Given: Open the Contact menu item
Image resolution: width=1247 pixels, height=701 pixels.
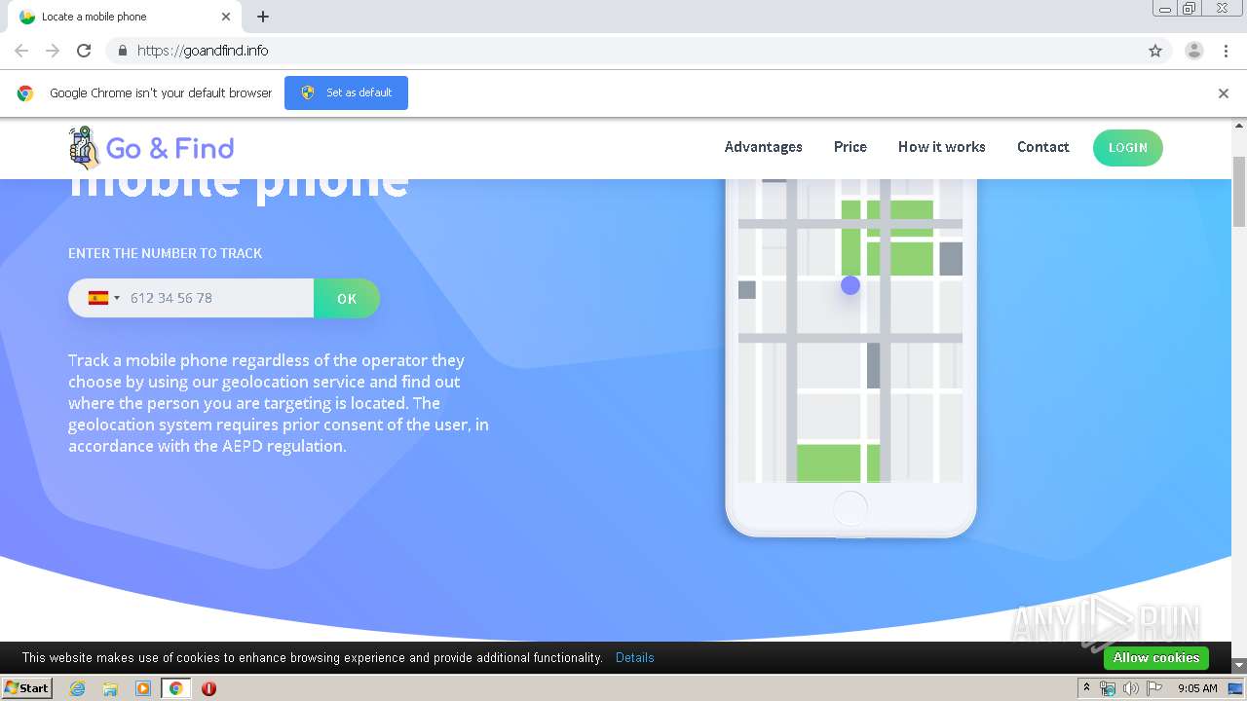Looking at the screenshot, I should pos(1043,147).
